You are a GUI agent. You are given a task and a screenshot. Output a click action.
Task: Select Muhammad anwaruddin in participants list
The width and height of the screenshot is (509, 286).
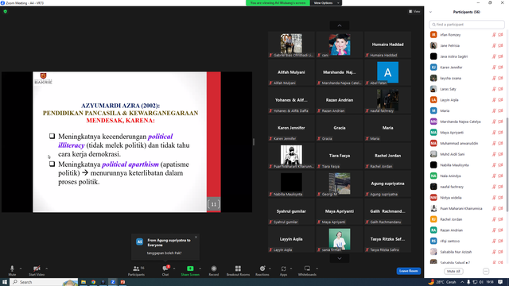[x=467, y=143]
